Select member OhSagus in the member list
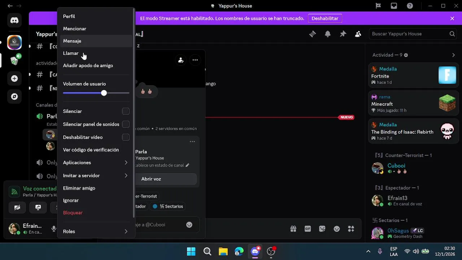 point(413,233)
